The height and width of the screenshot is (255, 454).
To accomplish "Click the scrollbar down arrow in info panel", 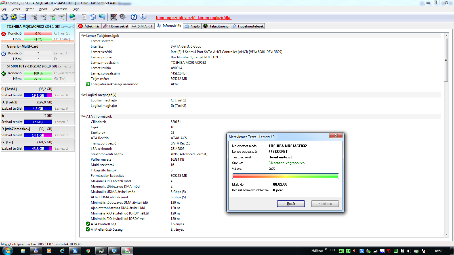I will 446,235.
